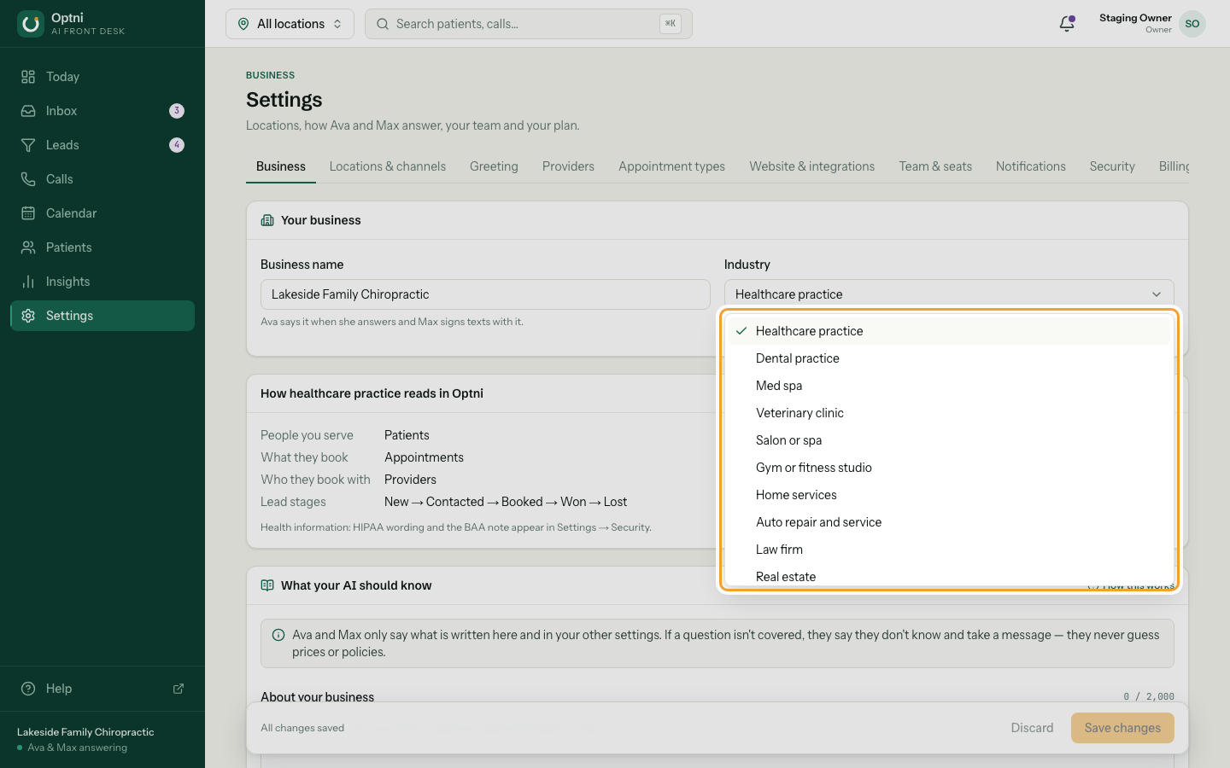Click the Leads funnel icon

click(x=28, y=145)
